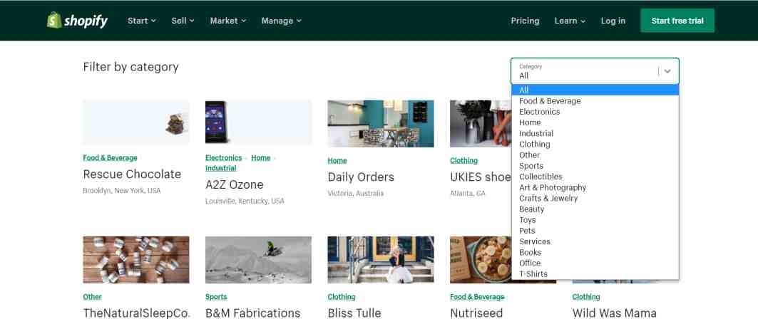Open the Rescue Chocolate store title
Screen dimensions: 758x319
pyautogui.click(x=132, y=174)
